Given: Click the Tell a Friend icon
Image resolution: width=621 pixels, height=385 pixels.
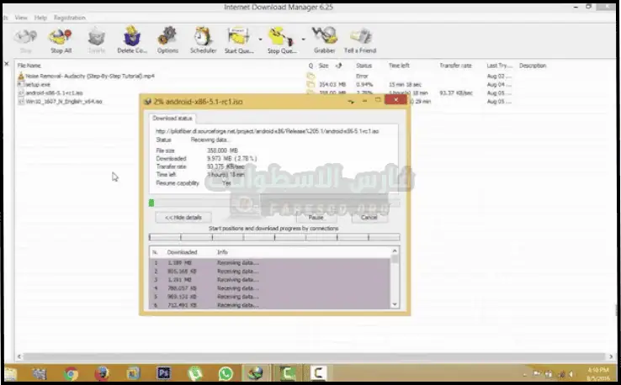Looking at the screenshot, I should [361, 39].
